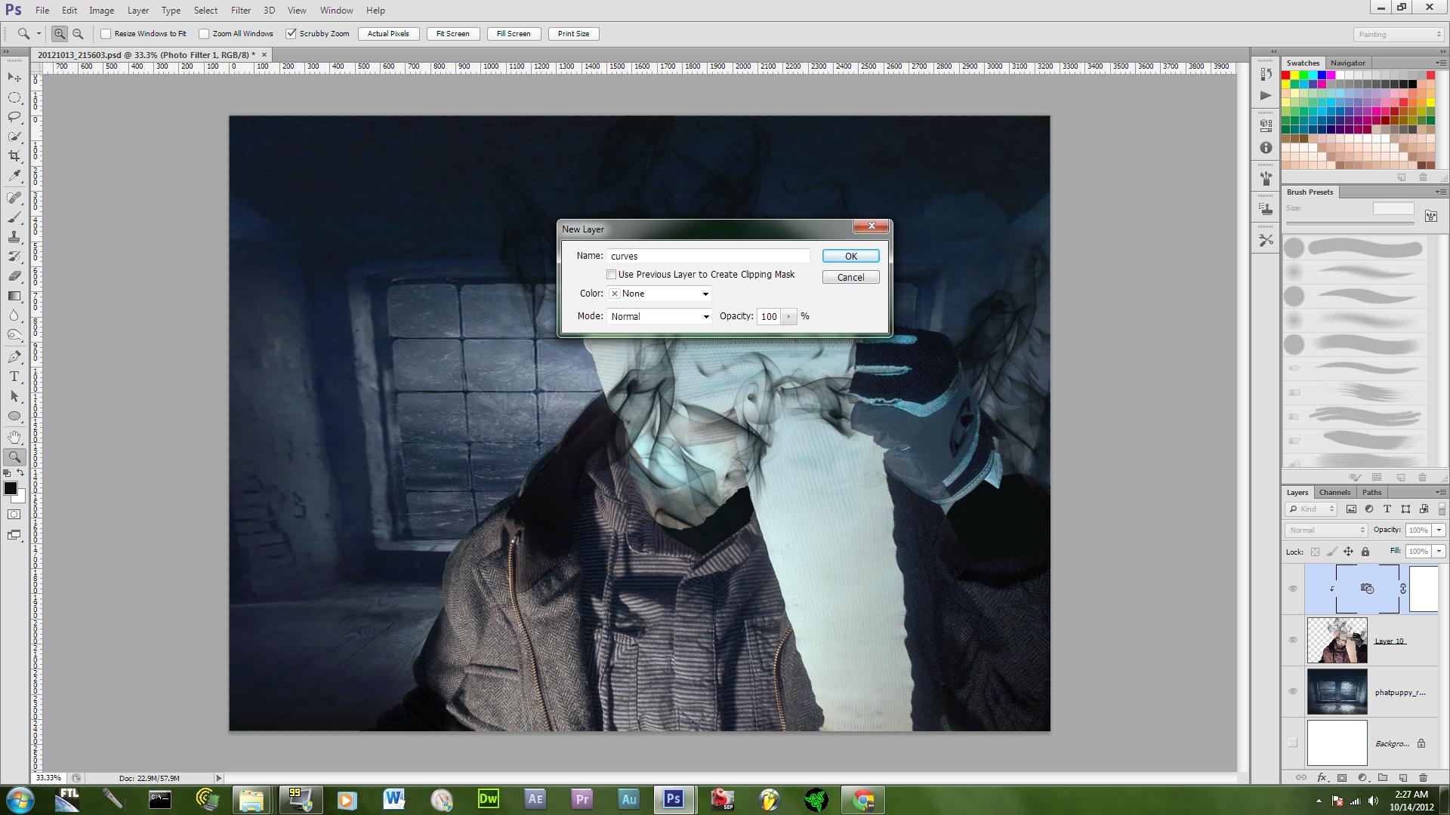Open the Mode dropdown set to Normal
Viewport: 1450px width, 815px height.
pos(659,316)
